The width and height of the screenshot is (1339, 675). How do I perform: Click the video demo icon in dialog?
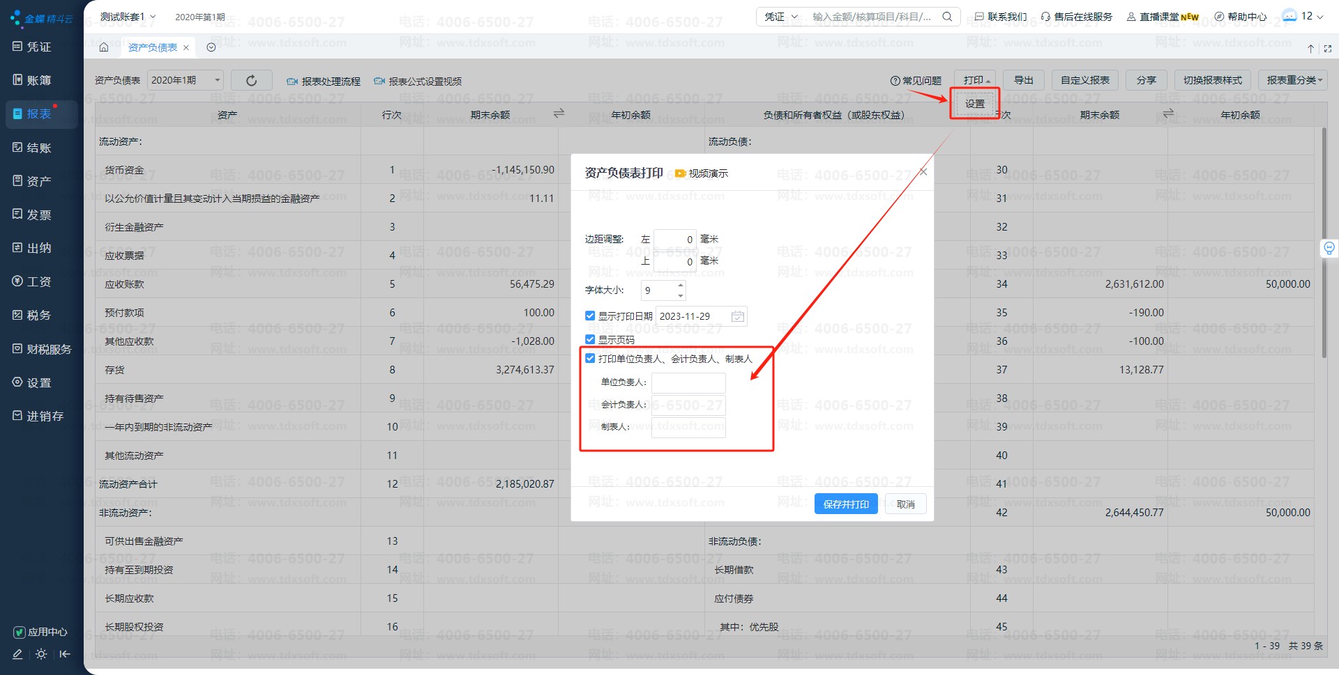[680, 173]
